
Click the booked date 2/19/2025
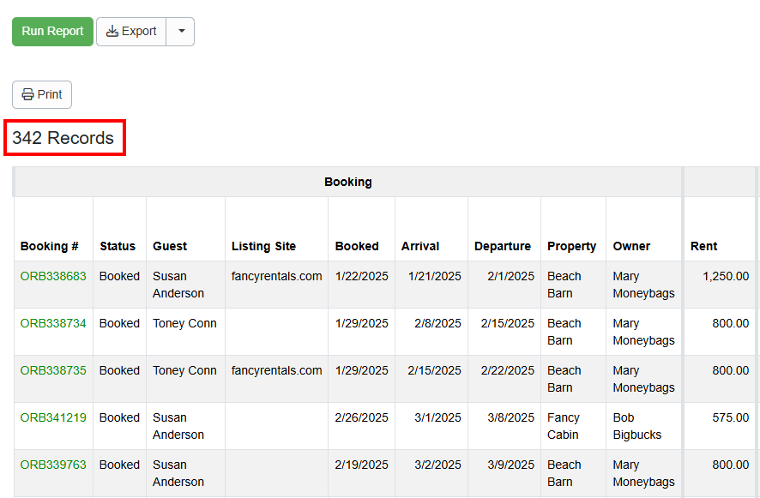[x=362, y=465]
